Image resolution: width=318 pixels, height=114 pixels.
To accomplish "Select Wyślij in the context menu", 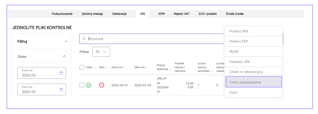I will click(x=253, y=52).
